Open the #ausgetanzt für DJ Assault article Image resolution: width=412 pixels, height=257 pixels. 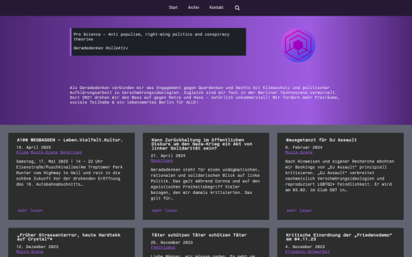321,140
